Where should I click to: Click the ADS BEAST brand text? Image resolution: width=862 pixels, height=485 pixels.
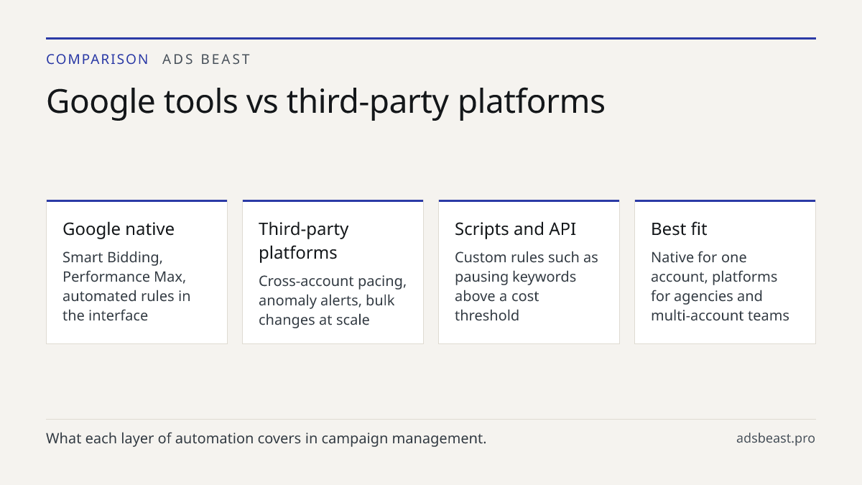tap(206, 60)
